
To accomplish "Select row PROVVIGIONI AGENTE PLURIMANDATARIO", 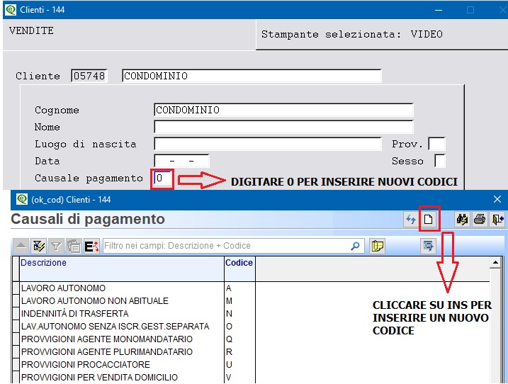I will click(x=122, y=352).
